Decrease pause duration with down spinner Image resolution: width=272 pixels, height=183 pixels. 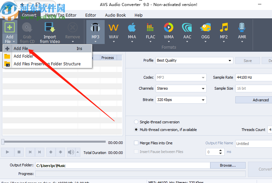220,153
